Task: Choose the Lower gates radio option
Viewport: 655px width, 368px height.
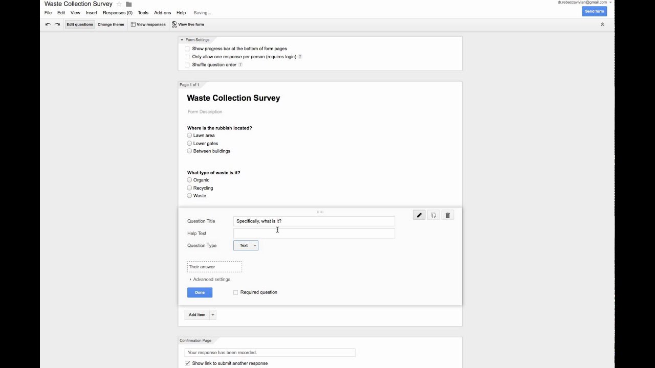Action: pos(189,143)
